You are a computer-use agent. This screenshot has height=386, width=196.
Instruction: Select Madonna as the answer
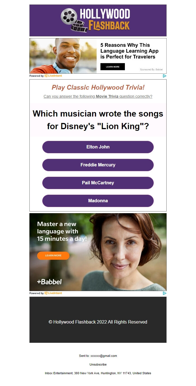[98, 201]
